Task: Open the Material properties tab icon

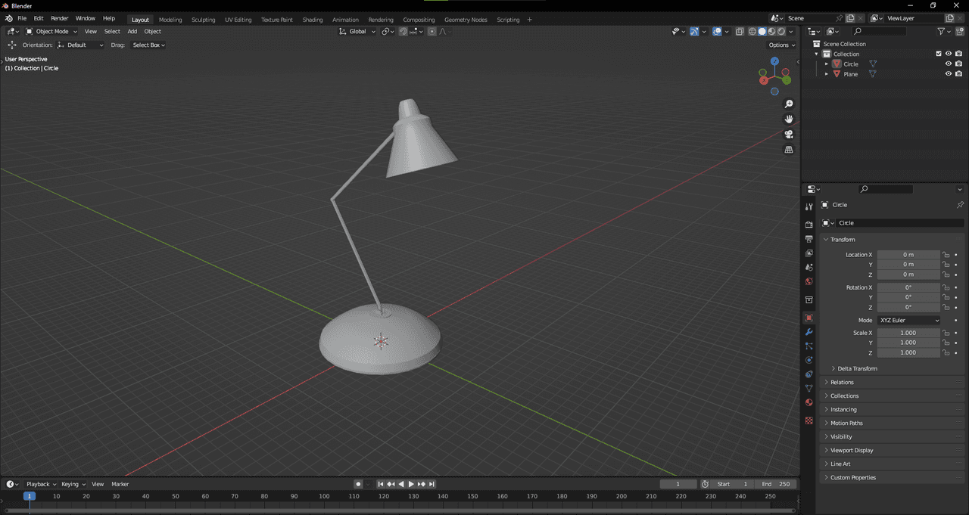Action: coord(809,402)
